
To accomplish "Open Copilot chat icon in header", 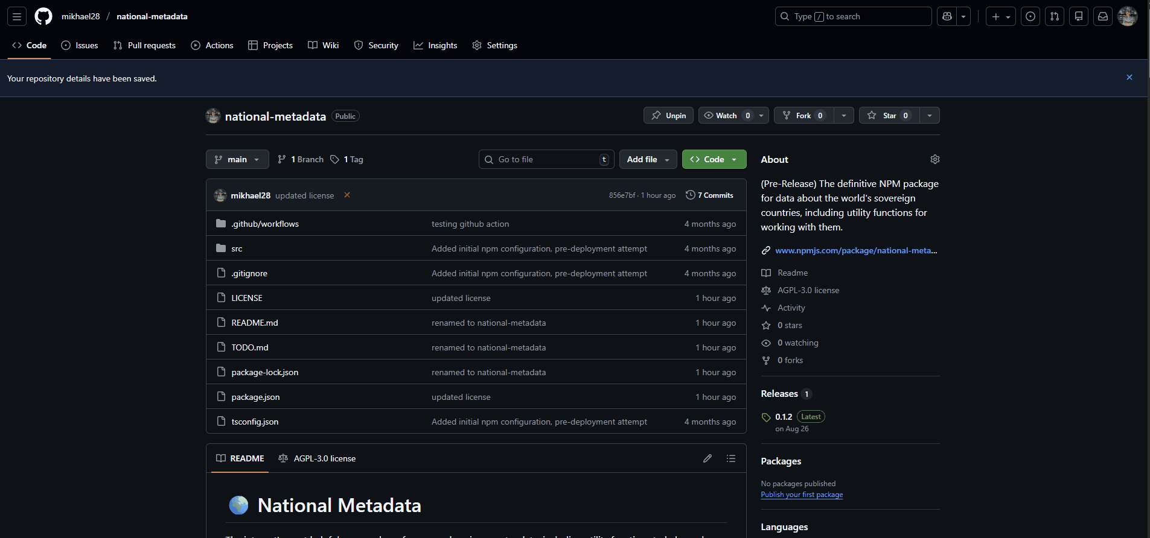I will (947, 17).
